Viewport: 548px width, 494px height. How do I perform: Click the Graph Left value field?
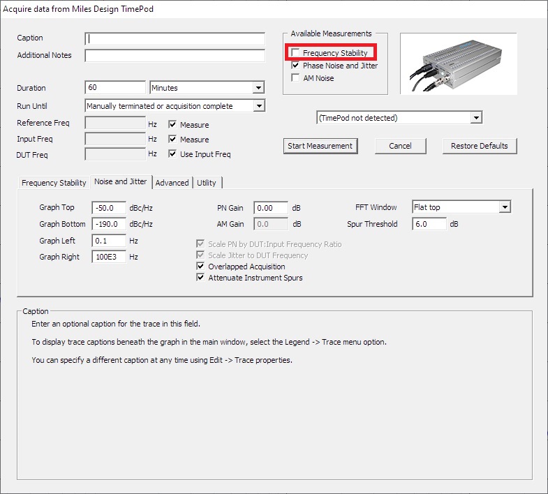point(109,241)
